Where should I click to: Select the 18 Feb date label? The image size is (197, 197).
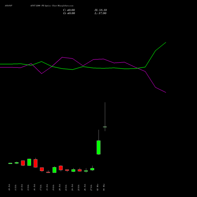(47, 188)
